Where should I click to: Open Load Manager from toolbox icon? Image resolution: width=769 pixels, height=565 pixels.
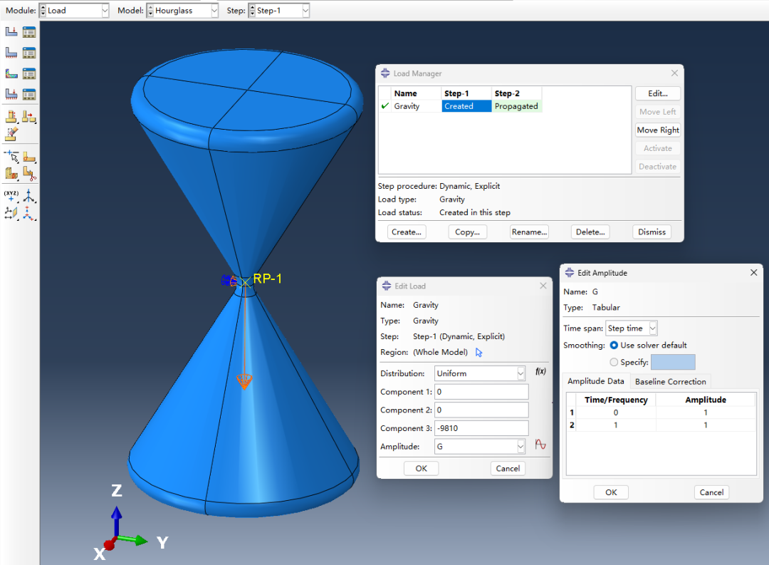tap(29, 32)
